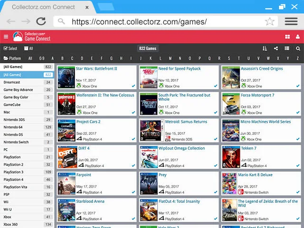Image resolution: width=304 pixels, height=228 pixels.
Task: Open the Platform folder dropdown
Action: 12,58
